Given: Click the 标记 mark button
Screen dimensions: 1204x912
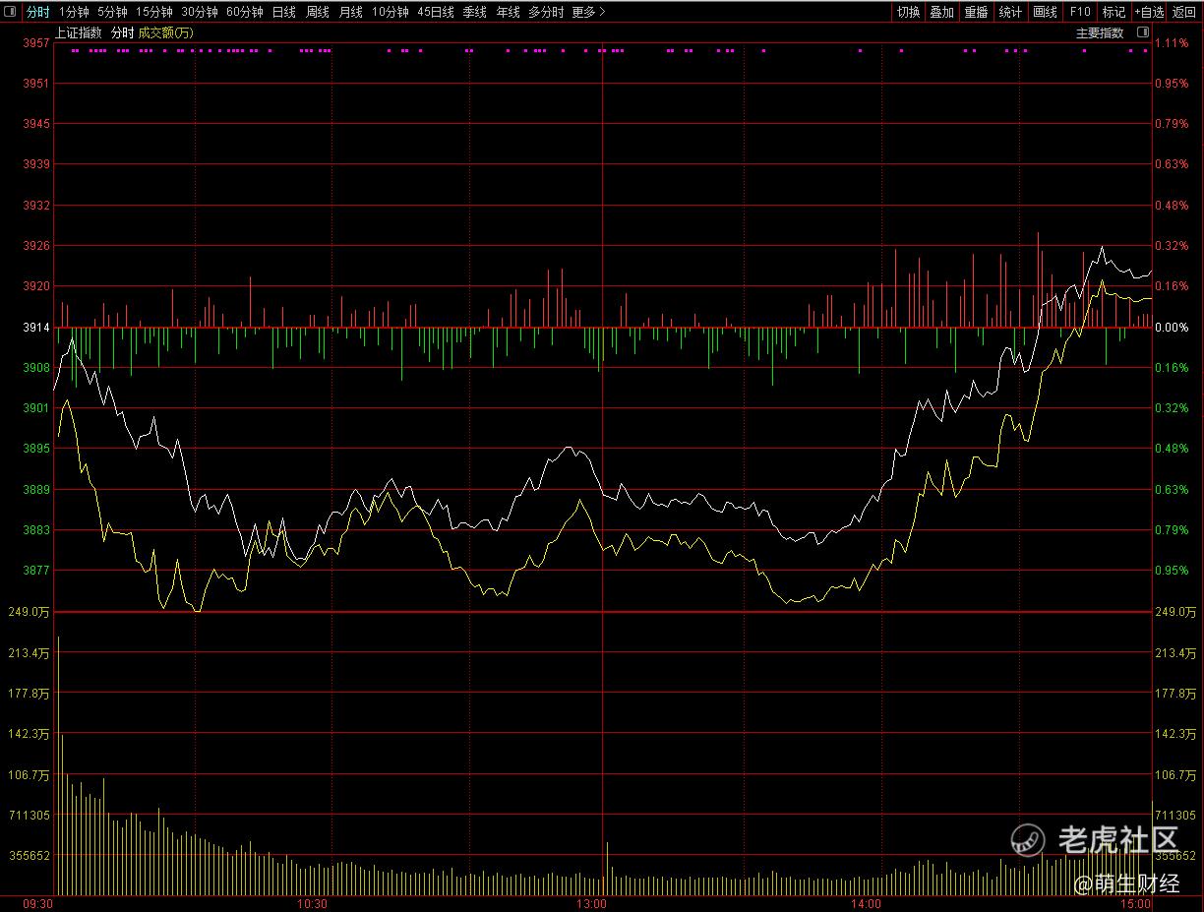Looking at the screenshot, I should coord(1114,12).
